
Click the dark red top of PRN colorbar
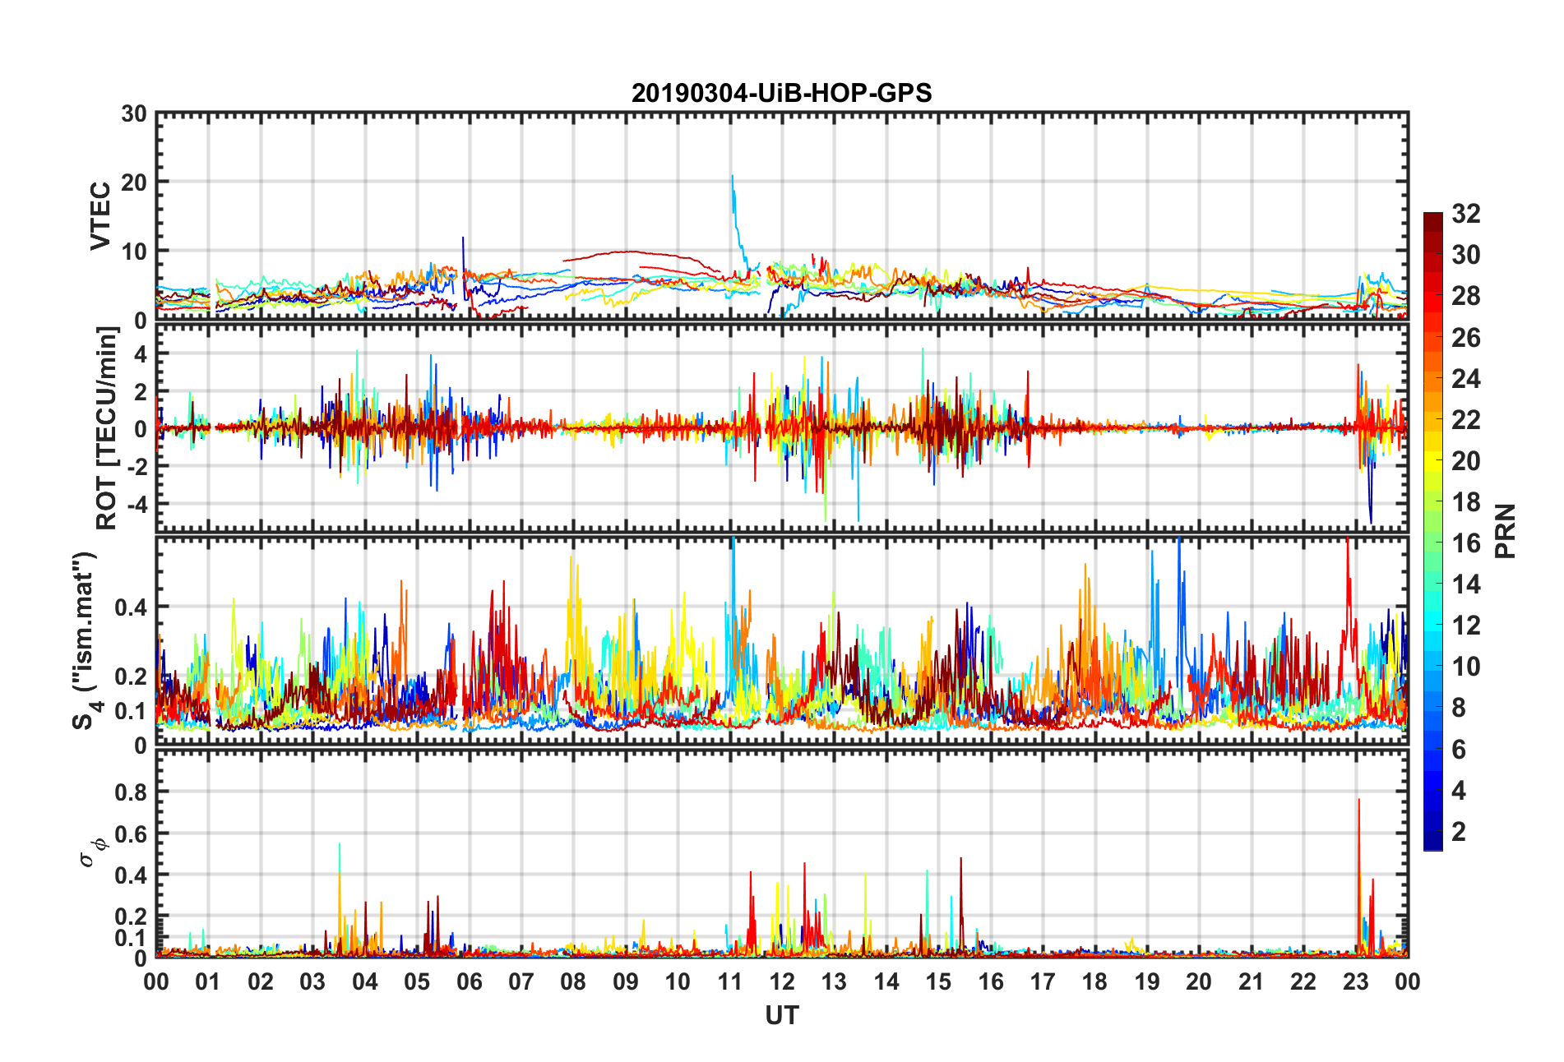1432,219
